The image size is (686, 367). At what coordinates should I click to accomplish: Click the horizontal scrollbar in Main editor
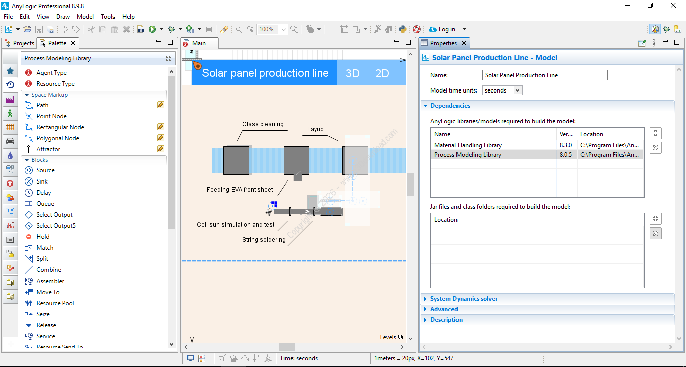click(287, 347)
